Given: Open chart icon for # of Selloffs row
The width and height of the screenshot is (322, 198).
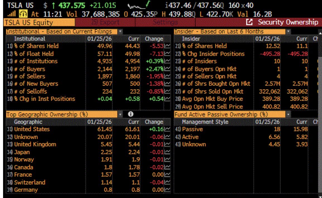Looking at the screenshot, I should pos(167,91).
